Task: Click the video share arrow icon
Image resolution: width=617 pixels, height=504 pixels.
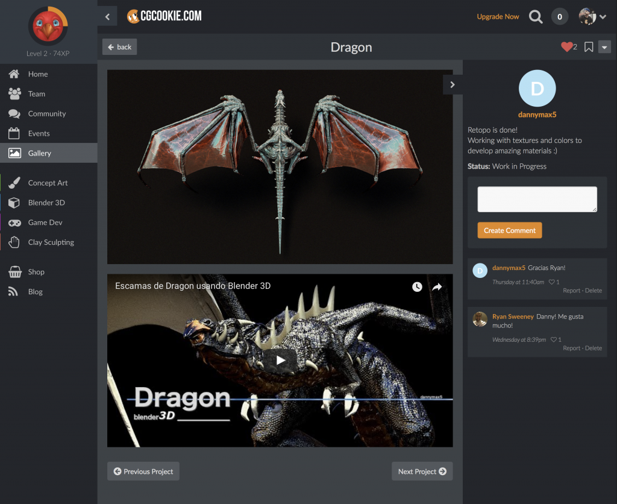Action: 437,286
